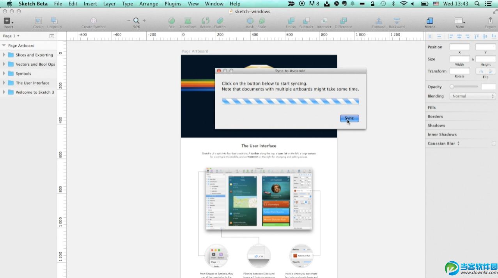Screen dimensions: 498x278
Task: Open the Notification Center icon
Action: (x=488, y=3)
